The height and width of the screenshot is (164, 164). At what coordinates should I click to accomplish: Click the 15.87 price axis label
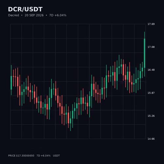click(151, 93)
